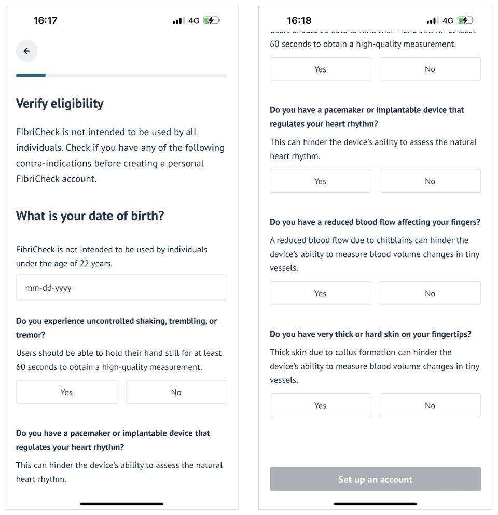Focus the mm-dd-yyyy date of birth field

(121, 288)
